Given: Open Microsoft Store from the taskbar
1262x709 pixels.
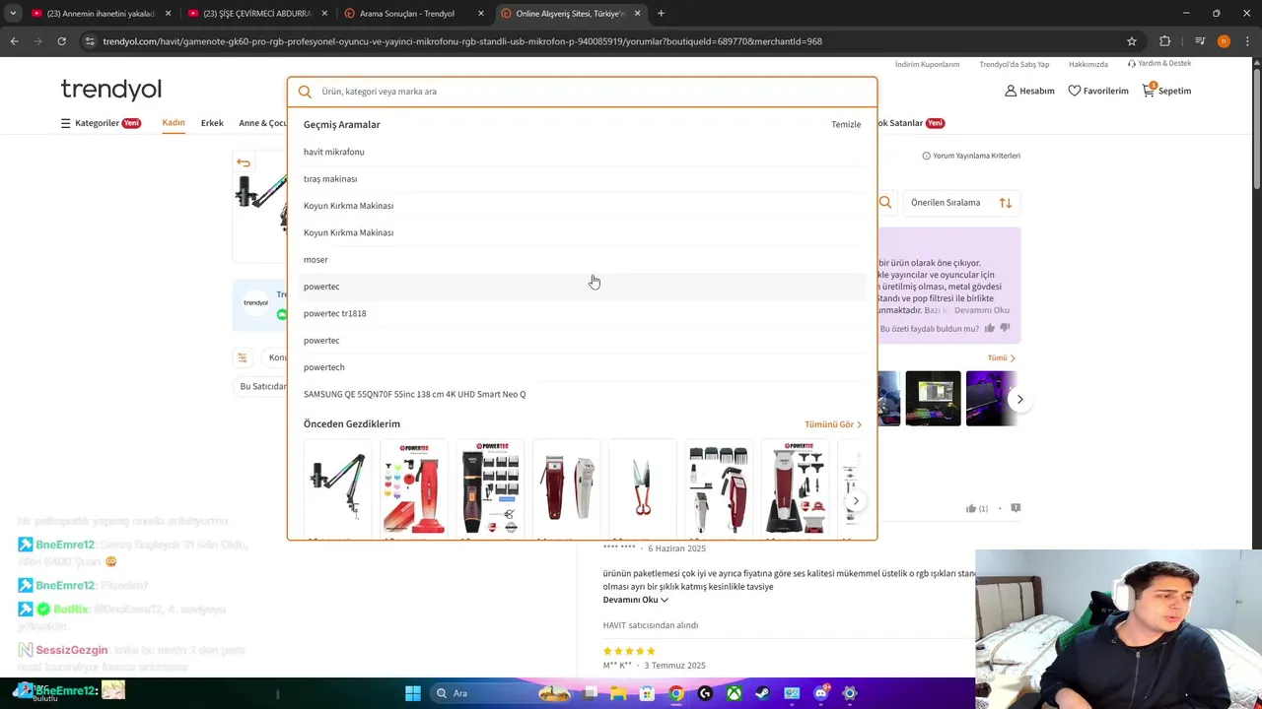Looking at the screenshot, I should 647,693.
